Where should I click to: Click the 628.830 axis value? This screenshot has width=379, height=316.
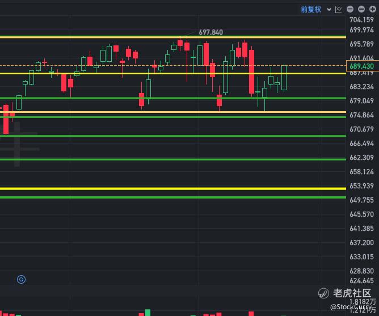tap(361, 271)
